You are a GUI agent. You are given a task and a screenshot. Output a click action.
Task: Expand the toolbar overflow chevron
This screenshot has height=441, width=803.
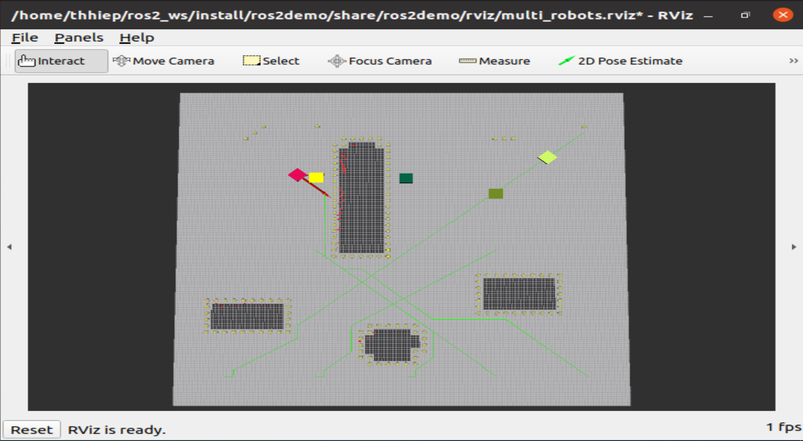[793, 61]
